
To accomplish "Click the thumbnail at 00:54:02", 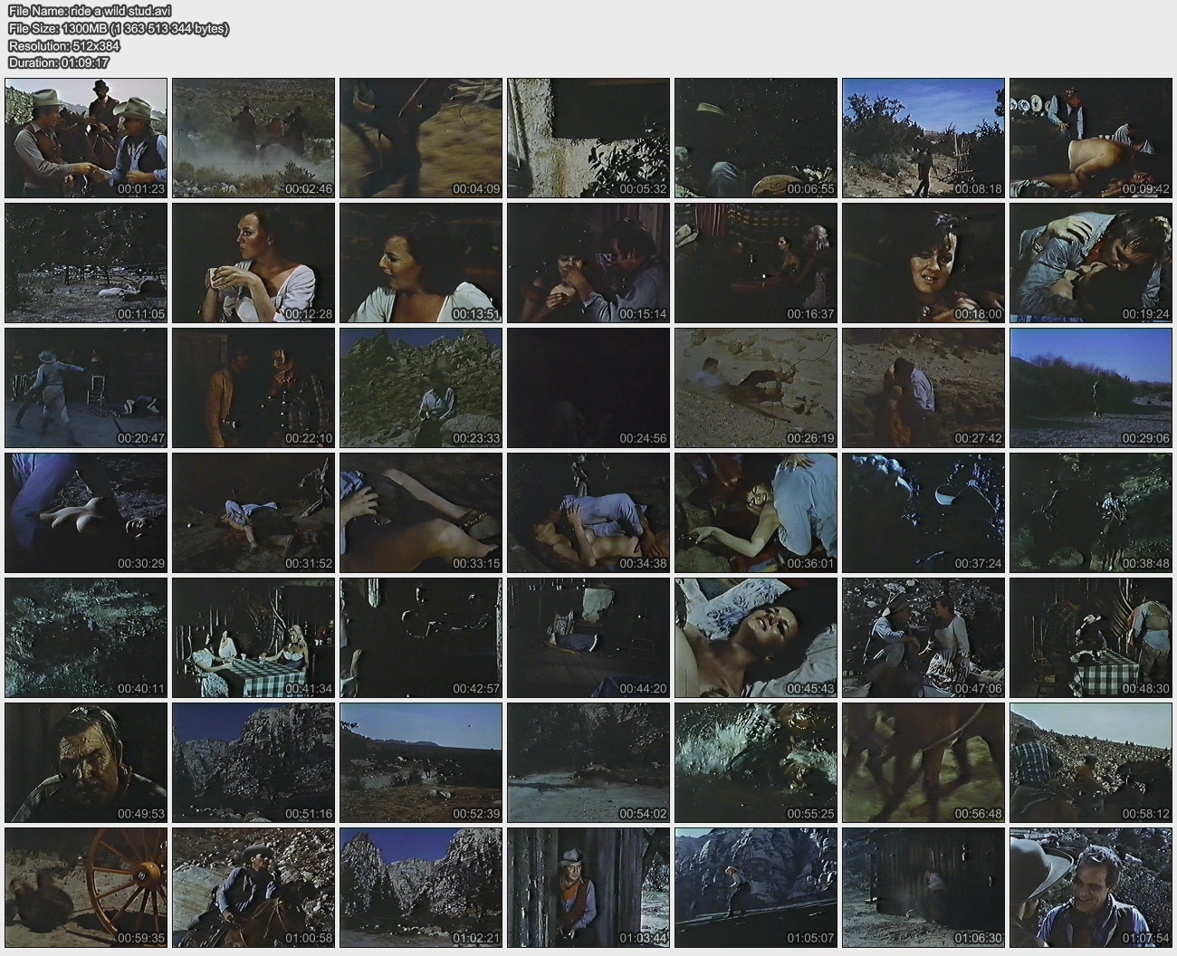I will click(x=588, y=762).
